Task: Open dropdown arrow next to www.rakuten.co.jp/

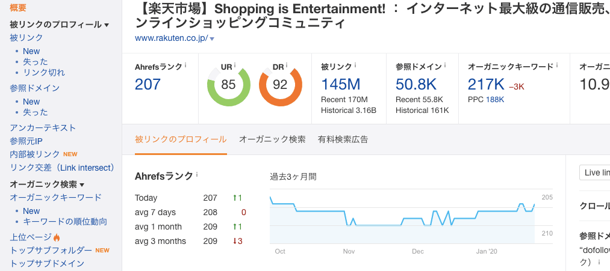Action: click(x=212, y=39)
